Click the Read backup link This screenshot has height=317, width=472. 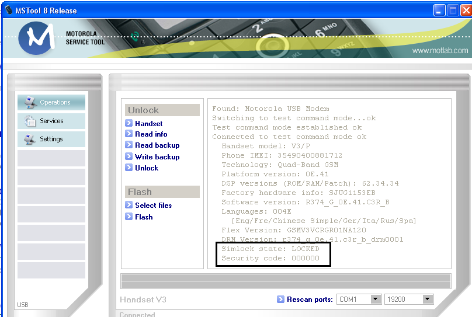(157, 145)
